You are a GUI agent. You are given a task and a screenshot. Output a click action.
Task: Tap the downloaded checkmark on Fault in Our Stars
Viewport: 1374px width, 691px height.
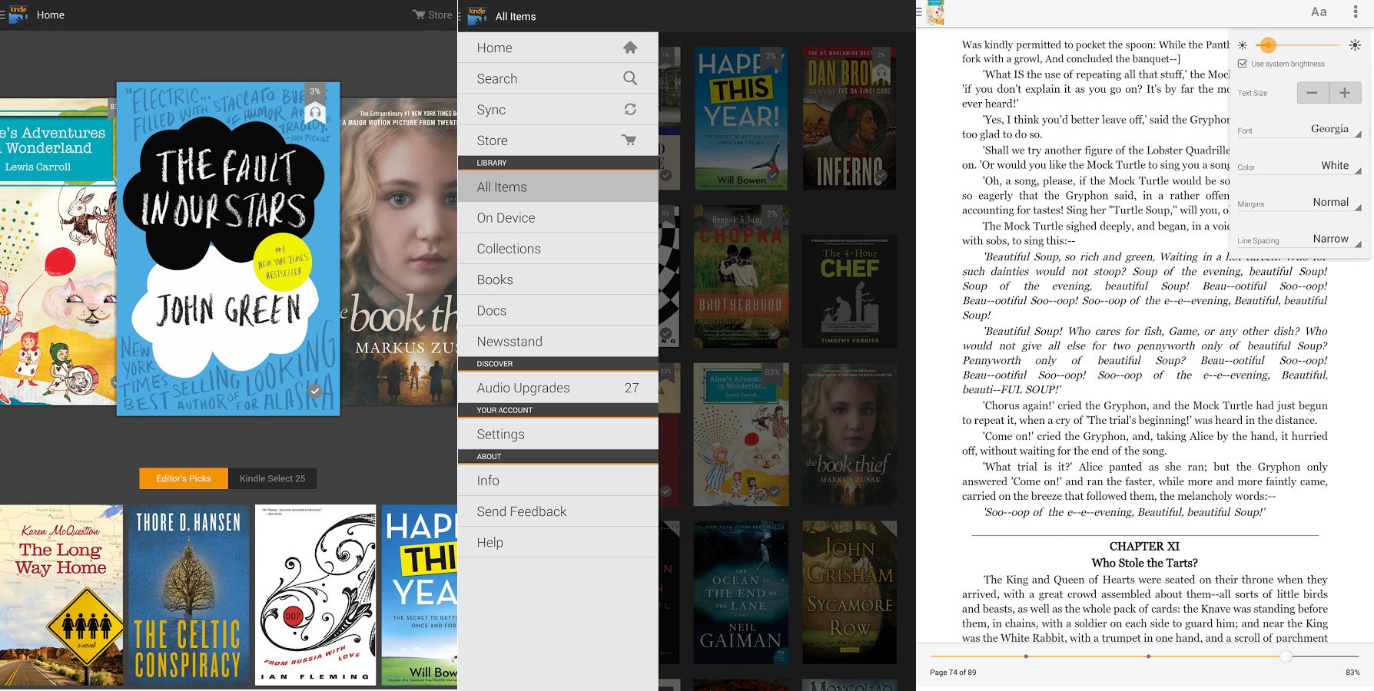[314, 391]
